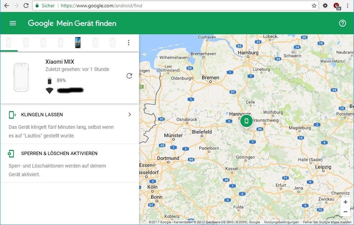Zoom in on the map
354x225 pixels.
(x=345, y=202)
